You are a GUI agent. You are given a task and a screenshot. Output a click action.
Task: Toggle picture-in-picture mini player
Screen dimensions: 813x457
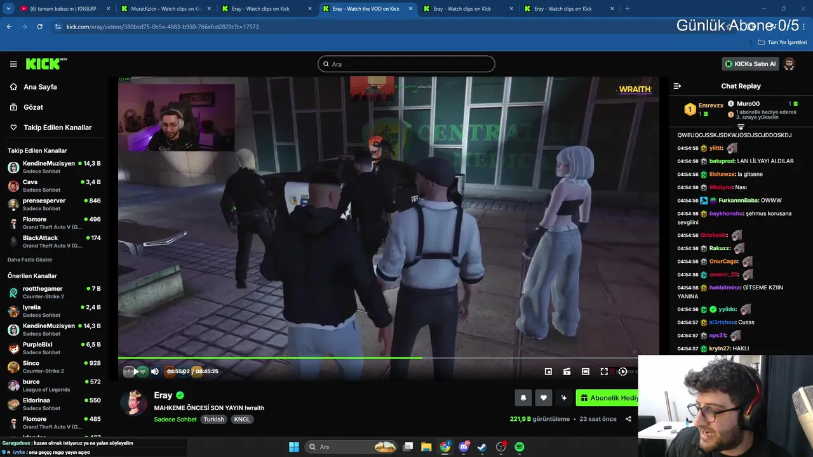coord(548,371)
